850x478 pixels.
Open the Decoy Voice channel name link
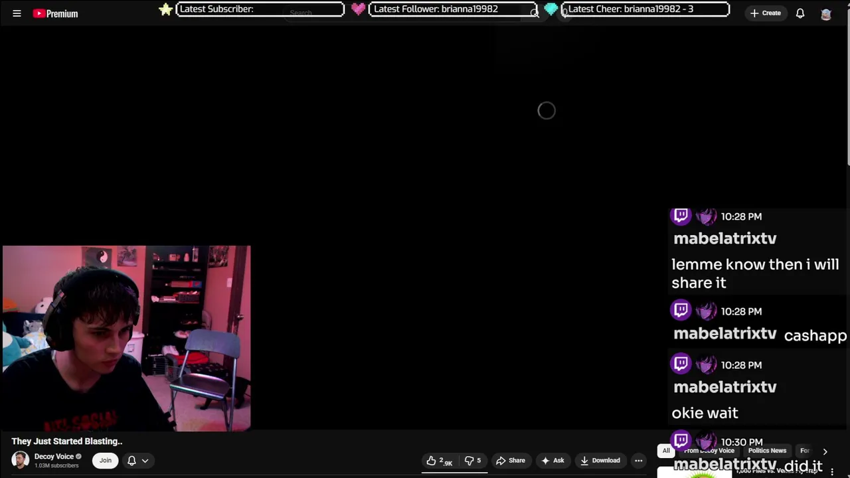pos(54,457)
